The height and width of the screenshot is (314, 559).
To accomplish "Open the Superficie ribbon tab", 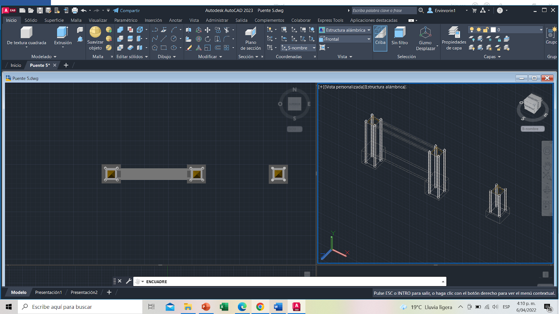I will coord(54,20).
